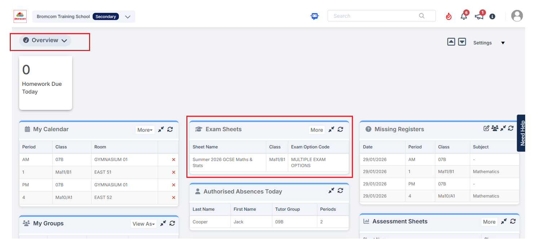The height and width of the screenshot is (240, 545).
Task: Click the Search input field
Action: click(x=375, y=16)
